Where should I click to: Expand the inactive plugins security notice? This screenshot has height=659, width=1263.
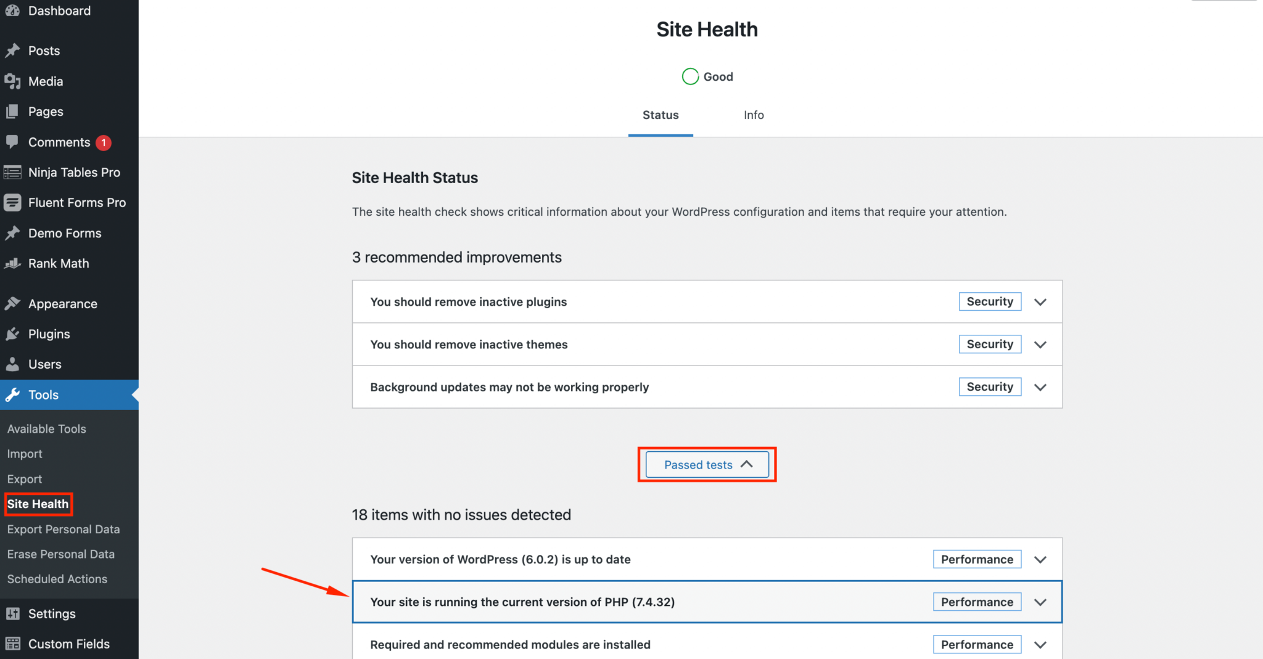(x=1040, y=301)
